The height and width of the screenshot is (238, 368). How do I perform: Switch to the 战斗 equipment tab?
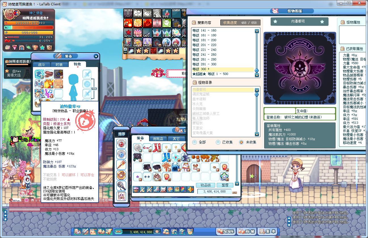click(x=41, y=64)
